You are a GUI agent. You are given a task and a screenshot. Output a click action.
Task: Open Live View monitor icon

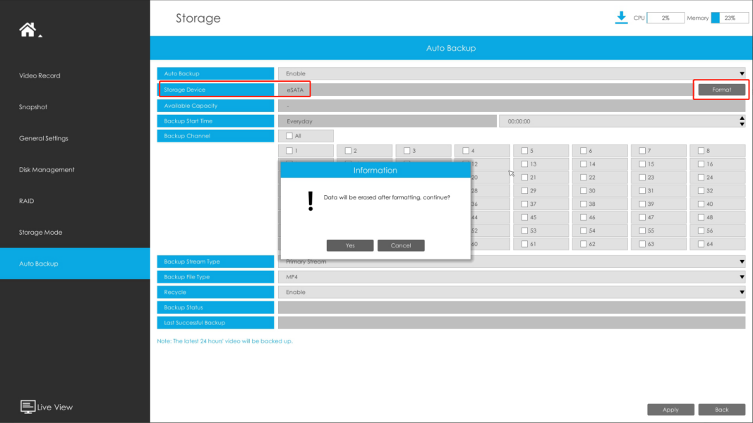(x=28, y=407)
